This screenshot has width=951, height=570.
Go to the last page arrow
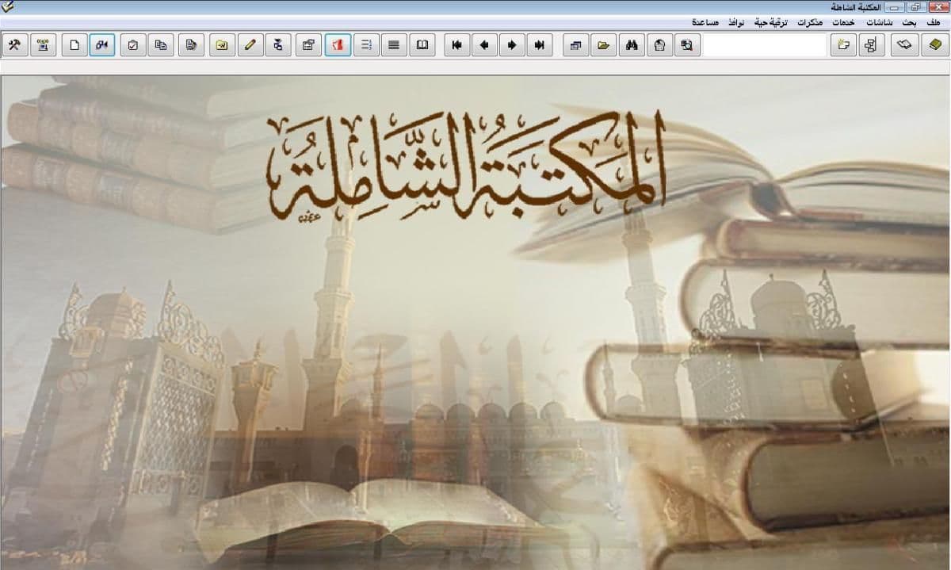click(x=540, y=45)
